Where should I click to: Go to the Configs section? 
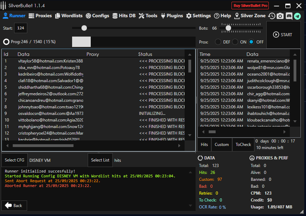click(x=97, y=16)
